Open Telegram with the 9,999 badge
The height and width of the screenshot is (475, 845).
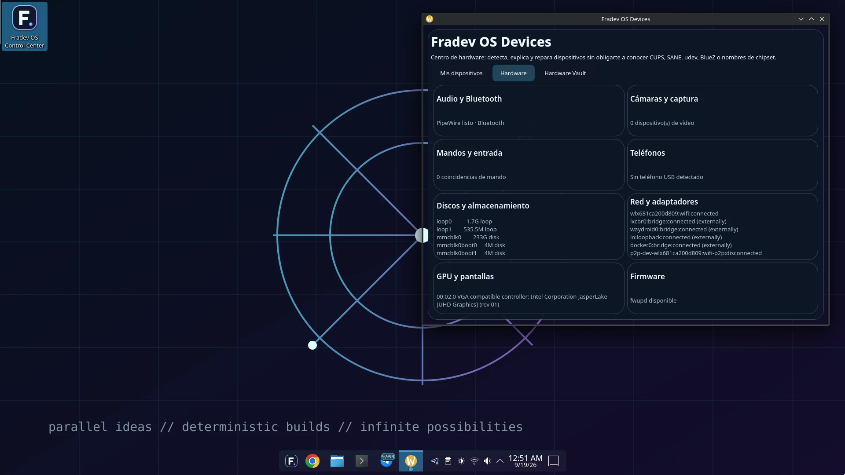click(386, 460)
